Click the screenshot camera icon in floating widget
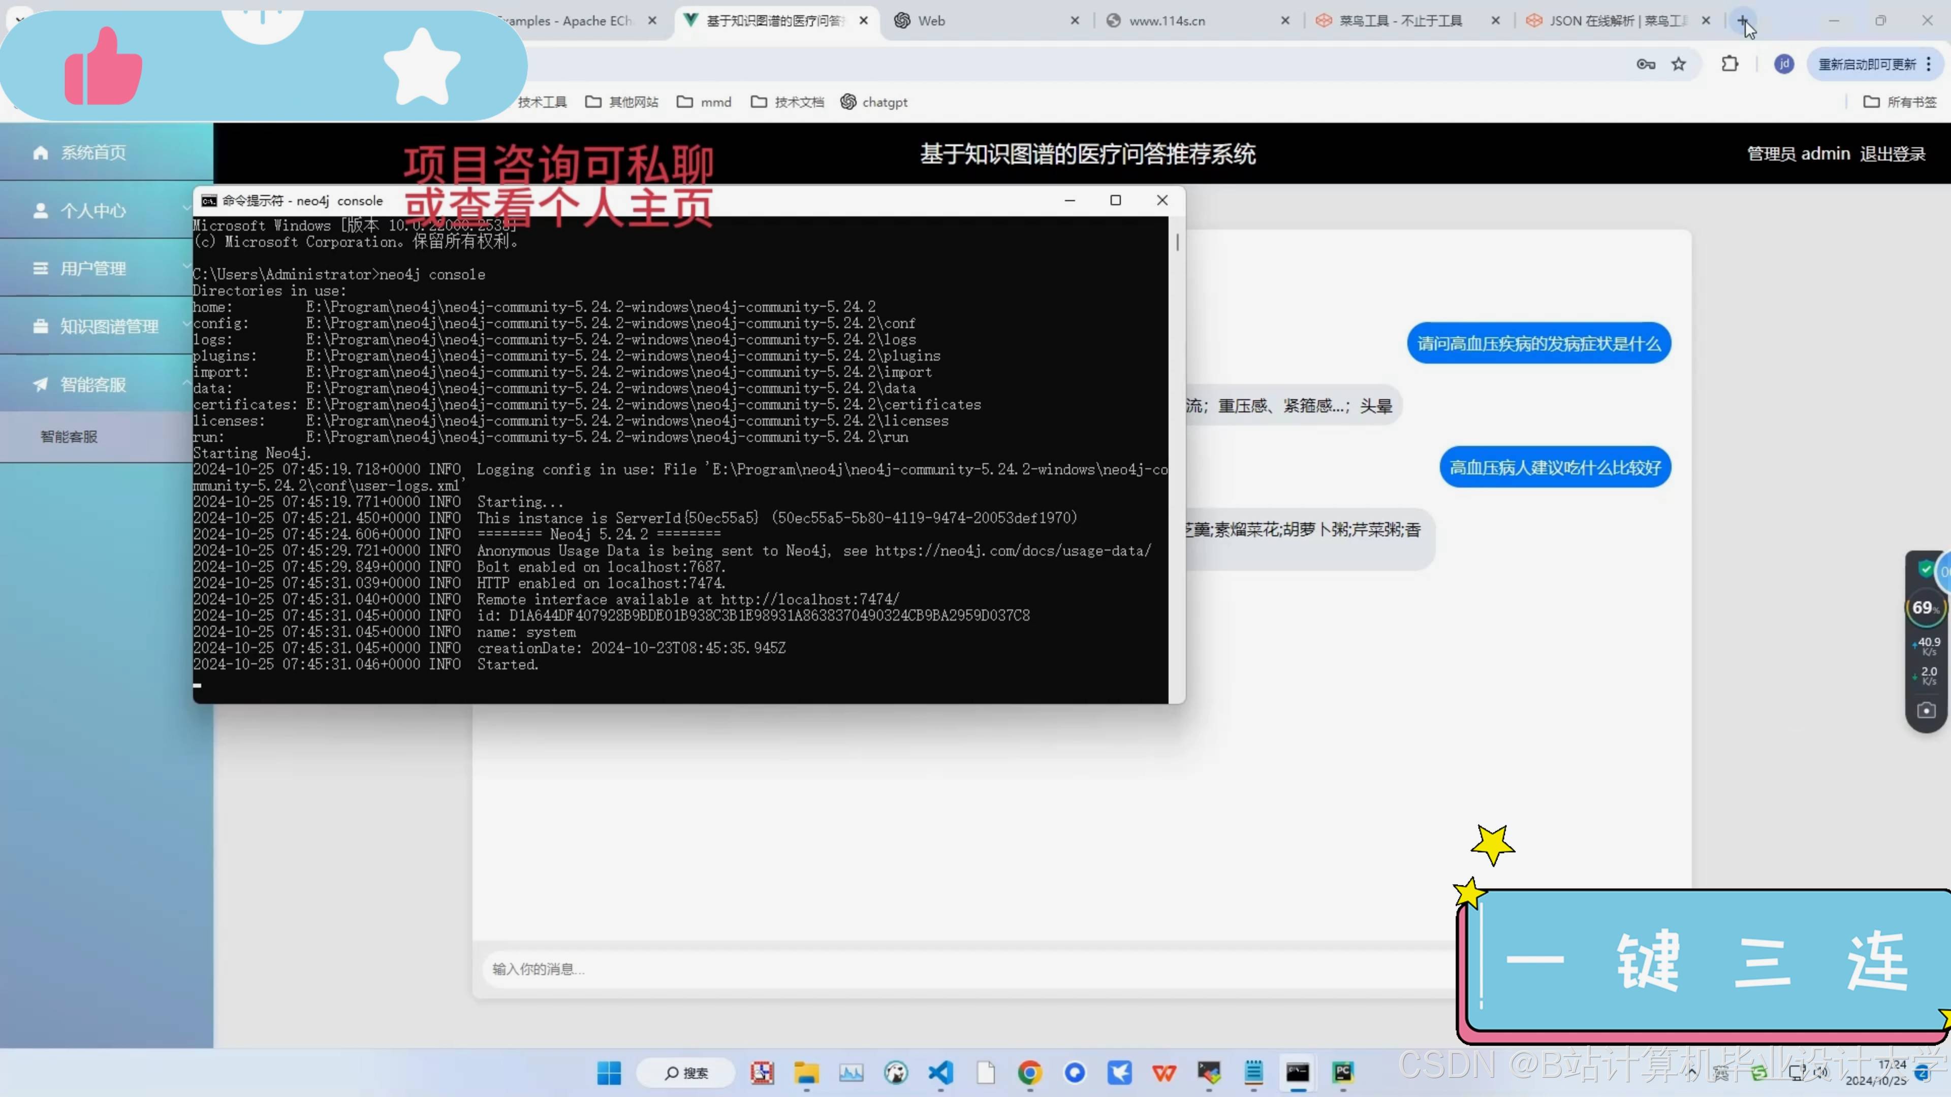 click(1926, 710)
